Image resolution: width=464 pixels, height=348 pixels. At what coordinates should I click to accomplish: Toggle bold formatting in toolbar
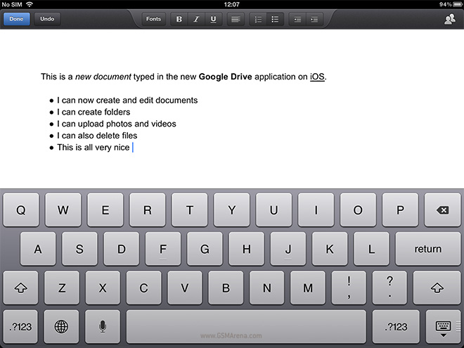point(179,19)
